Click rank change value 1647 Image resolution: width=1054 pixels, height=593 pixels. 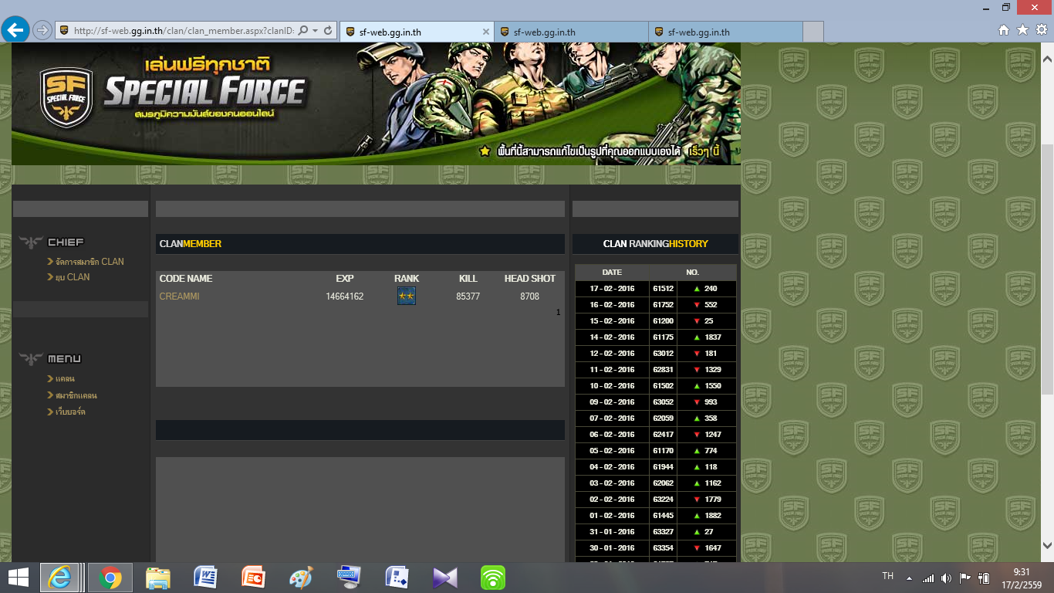(x=712, y=548)
